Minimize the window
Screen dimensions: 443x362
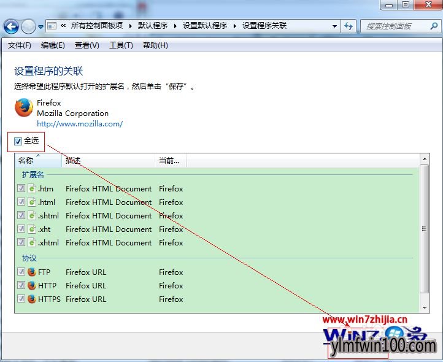tap(389, 5)
